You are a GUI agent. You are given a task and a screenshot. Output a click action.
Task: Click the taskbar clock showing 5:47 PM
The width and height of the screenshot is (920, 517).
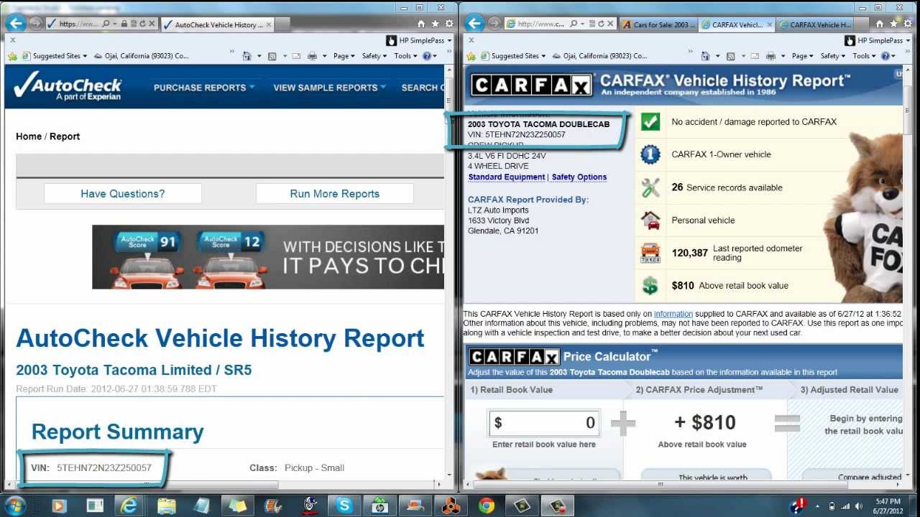(888, 506)
